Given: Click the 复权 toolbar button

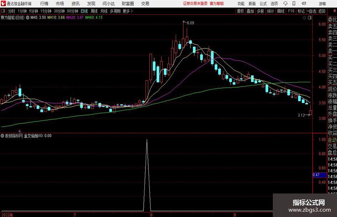Looking at the screenshot, I should [240, 11].
